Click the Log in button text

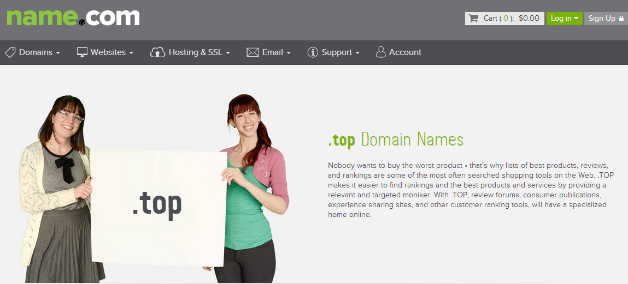pyautogui.click(x=561, y=19)
